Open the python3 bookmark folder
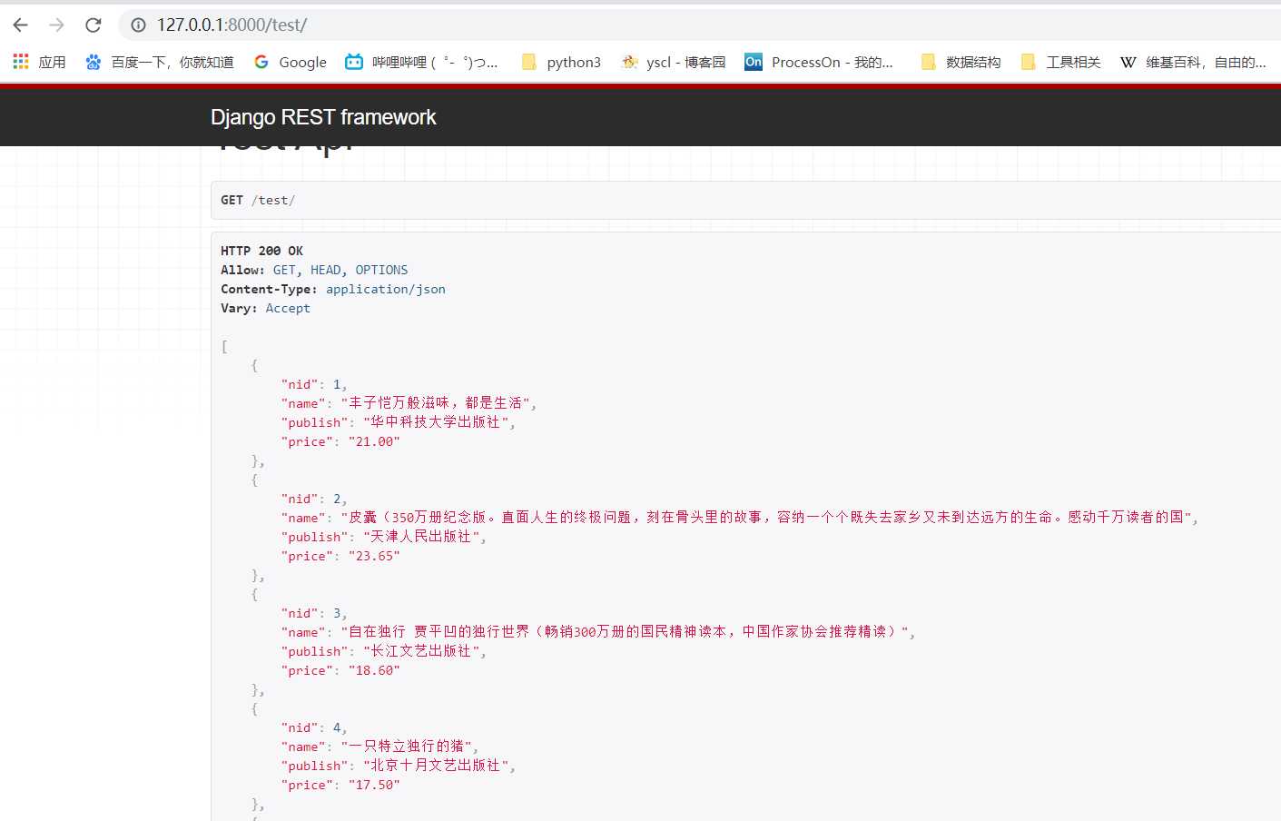Screen dimensions: 1281x821 pos(561,62)
